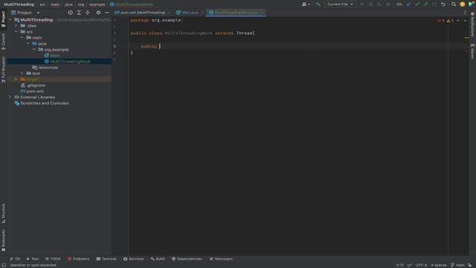Click the tool windows quick access icon bottom-left
Screen dimensions: 476x268
click(x=4, y=265)
